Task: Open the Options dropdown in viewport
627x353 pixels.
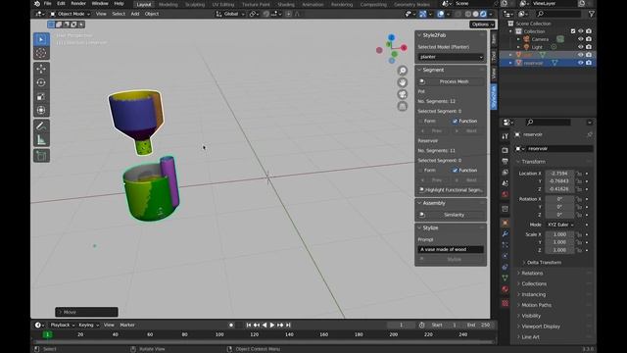Action: (482, 25)
